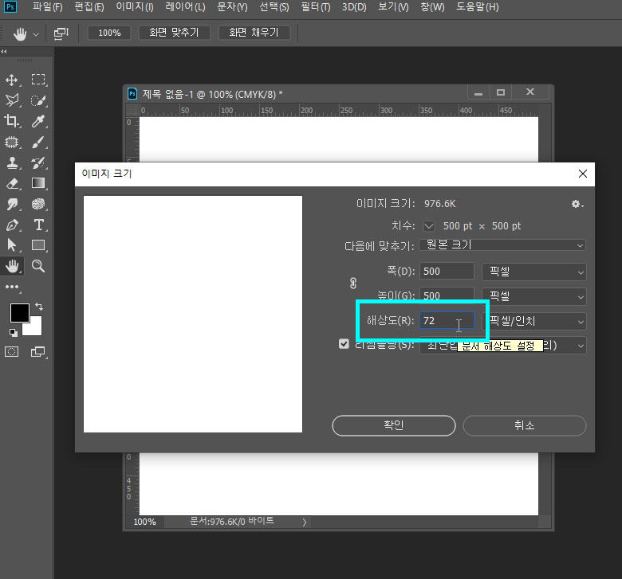Open the 보기(V) menu
This screenshot has height=579, width=622.
point(393,7)
